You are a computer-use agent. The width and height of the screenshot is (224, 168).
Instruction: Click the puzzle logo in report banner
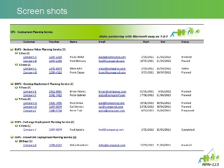point(185,32)
